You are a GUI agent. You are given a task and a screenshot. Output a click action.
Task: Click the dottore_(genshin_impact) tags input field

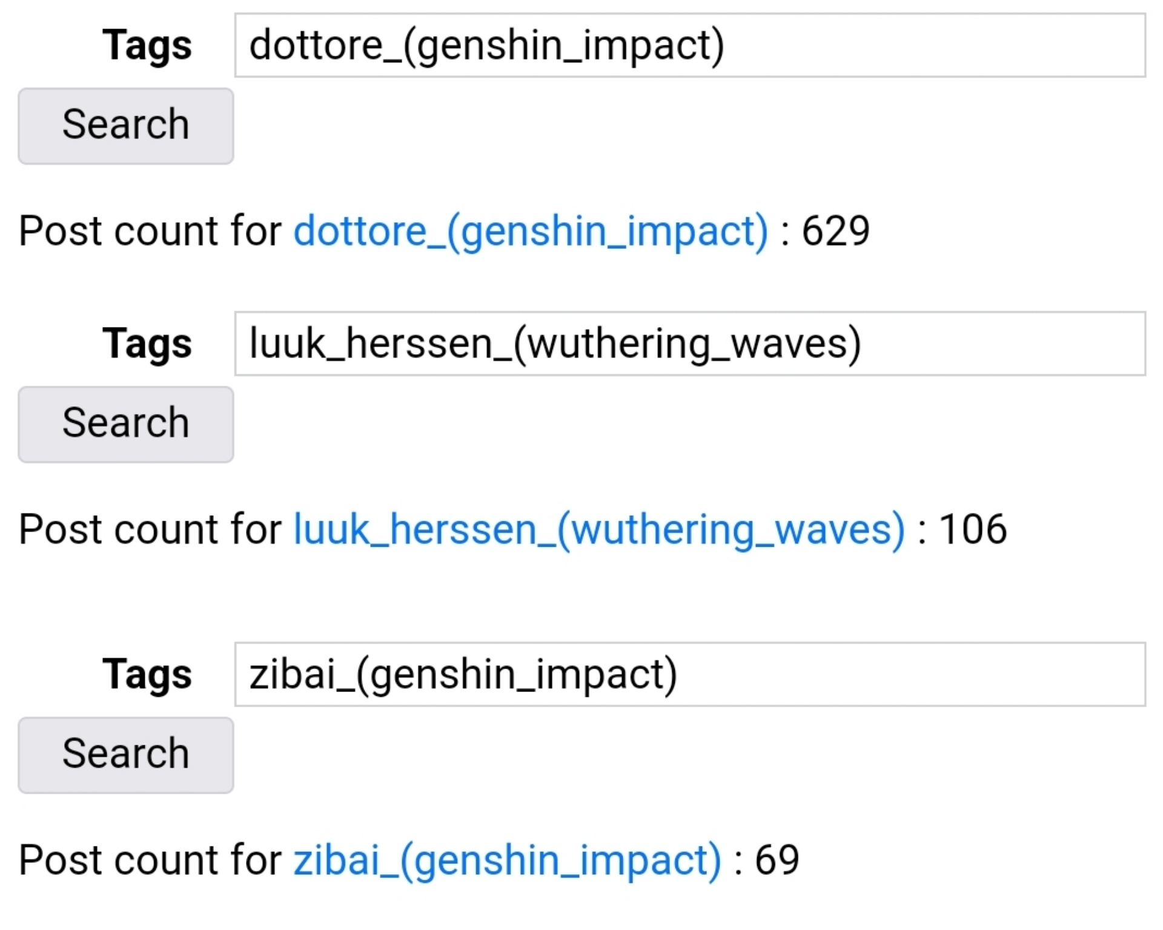pos(690,45)
